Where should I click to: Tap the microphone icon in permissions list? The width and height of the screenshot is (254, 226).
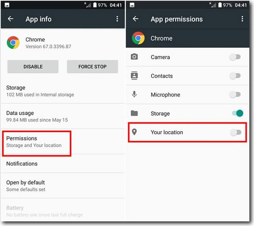(134, 94)
